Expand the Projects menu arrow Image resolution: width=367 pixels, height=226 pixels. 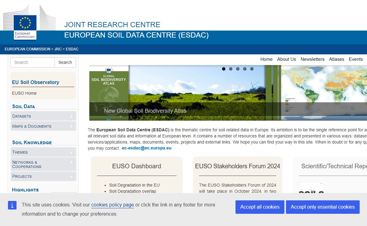click(x=72, y=177)
